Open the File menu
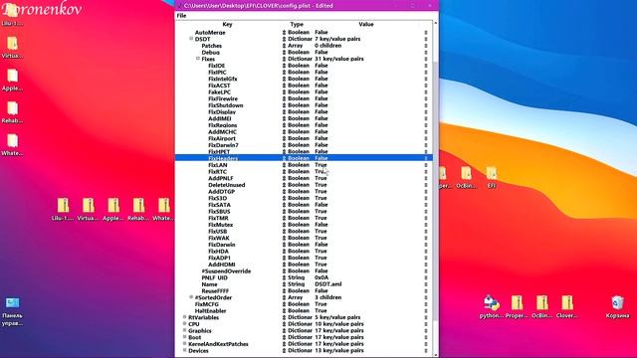The height and width of the screenshot is (358, 637). click(181, 16)
